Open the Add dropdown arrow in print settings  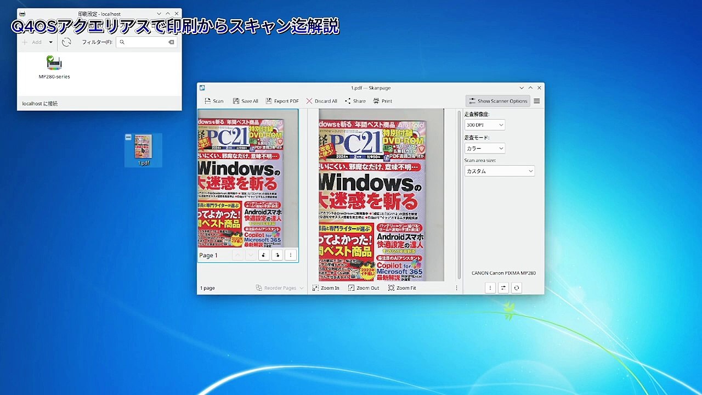[50, 42]
